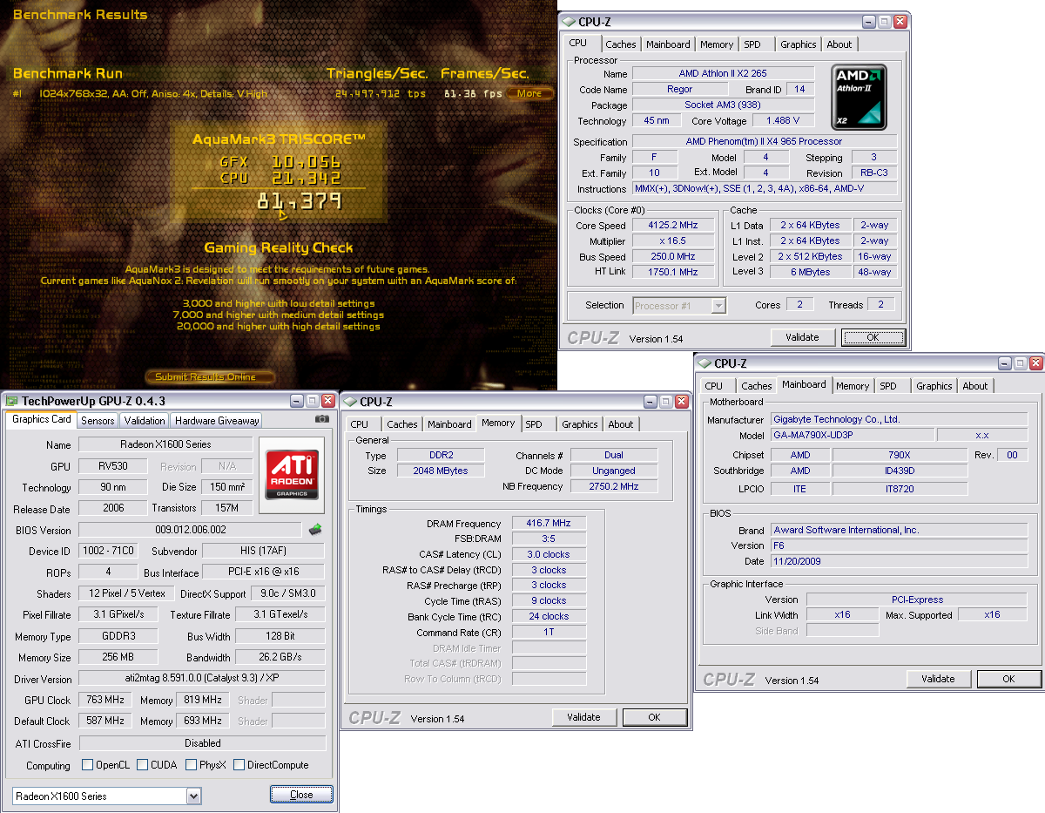The height and width of the screenshot is (813, 1045).
Task: Enable the PhysX checkbox
Action: coord(190,765)
